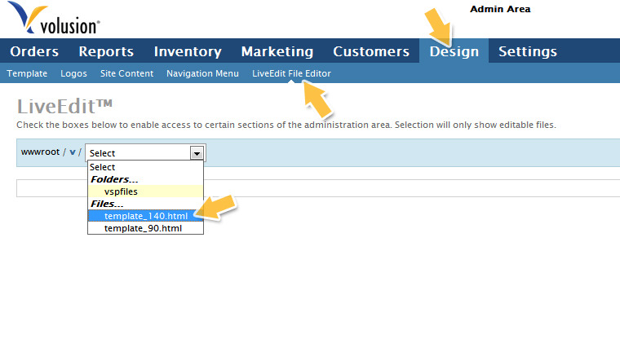Viewport: 620px width, 352px height.
Task: Select template_140.html from the list
Action: (x=145, y=216)
